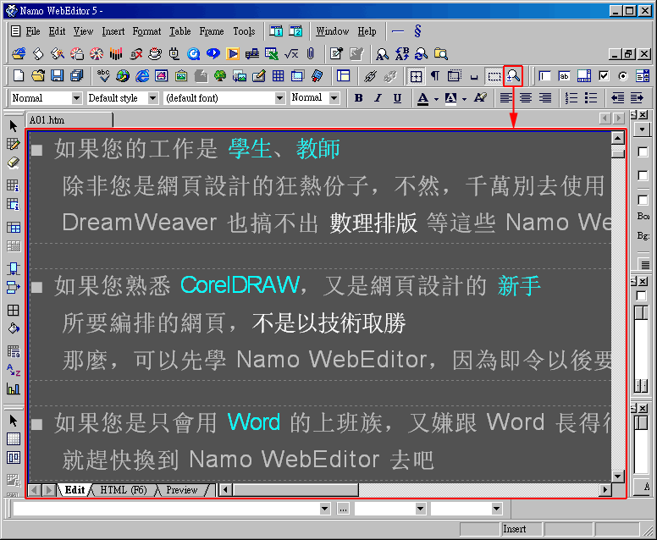Align text to the right

544,98
